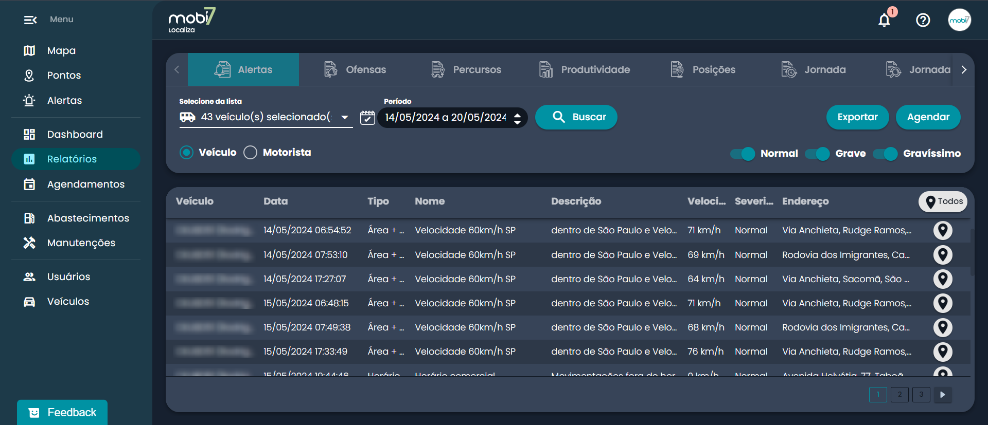This screenshot has height=425, width=988.
Task: Select the Motorista radio button
Action: pos(250,152)
